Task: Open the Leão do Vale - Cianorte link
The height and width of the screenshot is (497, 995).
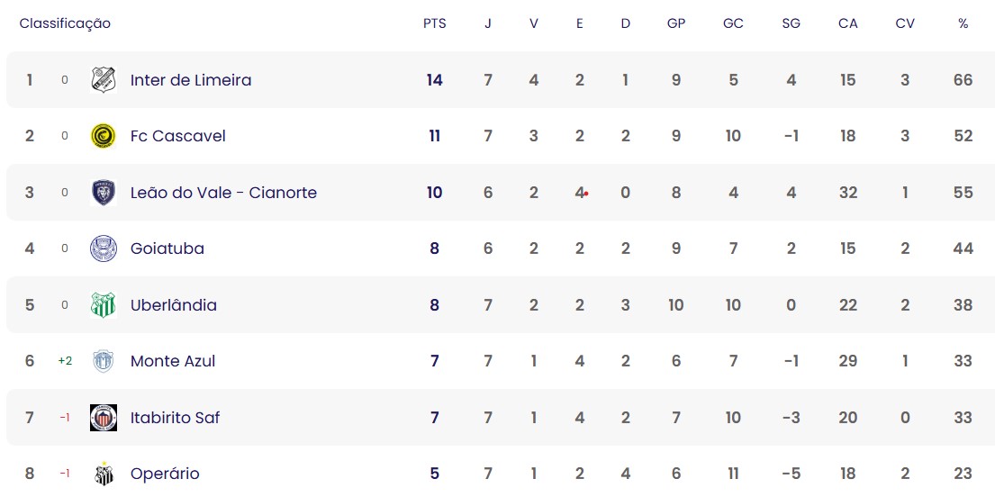Action: tap(223, 193)
